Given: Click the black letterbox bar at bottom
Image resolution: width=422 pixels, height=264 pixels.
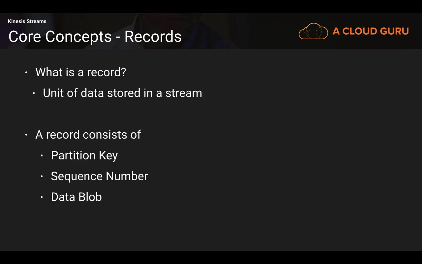Looking at the screenshot, I should click(x=211, y=257).
